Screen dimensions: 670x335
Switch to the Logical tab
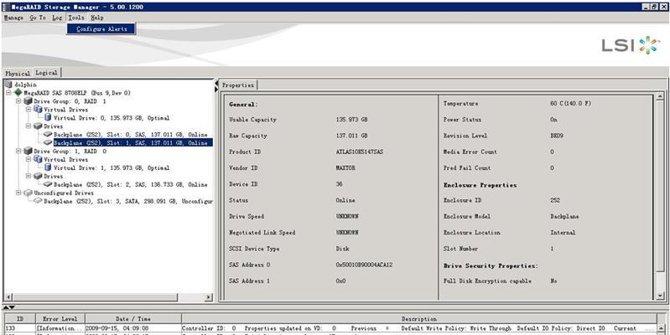pos(47,73)
